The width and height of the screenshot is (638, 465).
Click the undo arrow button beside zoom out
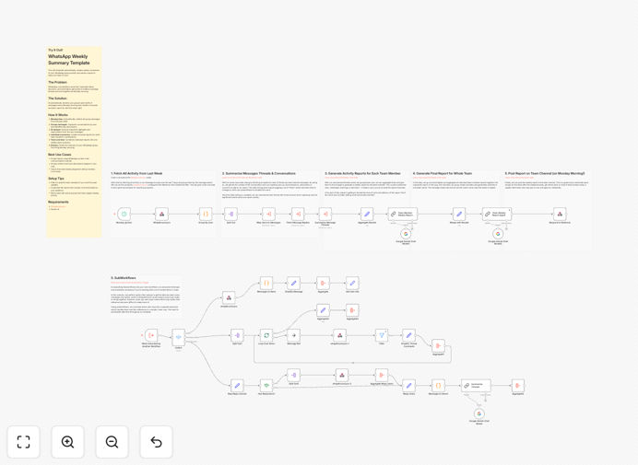(x=156, y=441)
